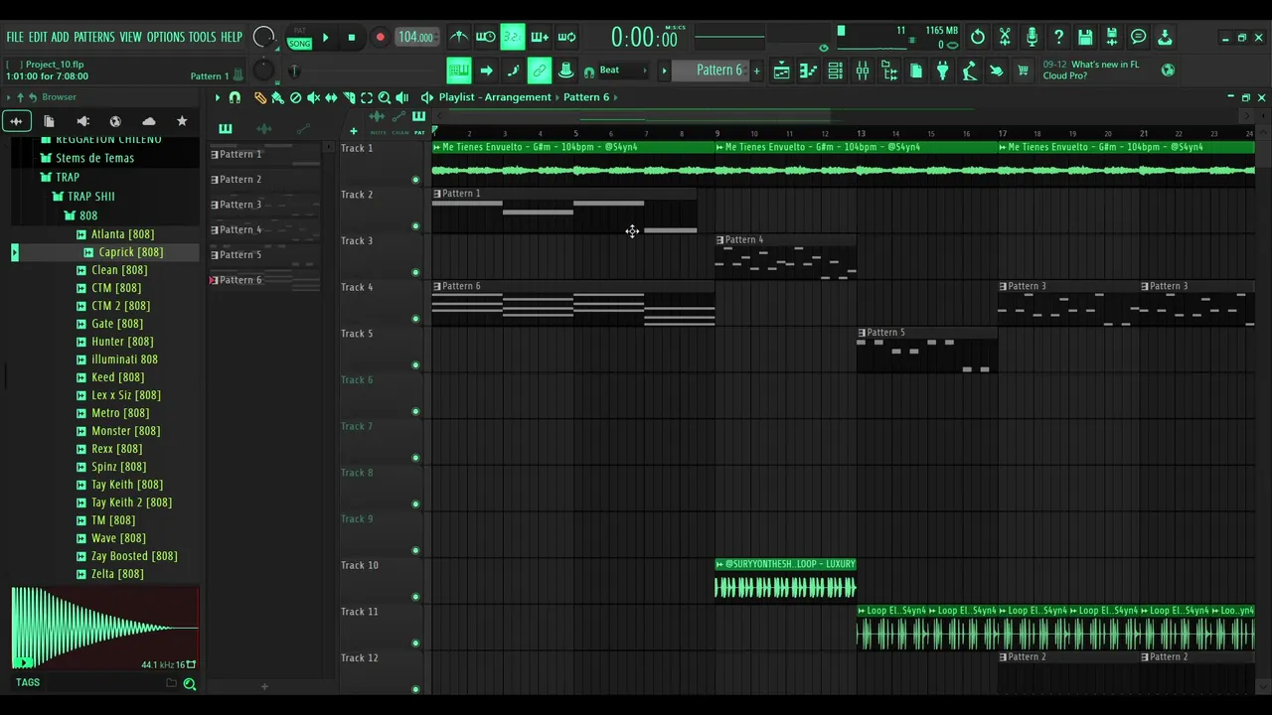Open the plugin picker plug icon

point(943,71)
